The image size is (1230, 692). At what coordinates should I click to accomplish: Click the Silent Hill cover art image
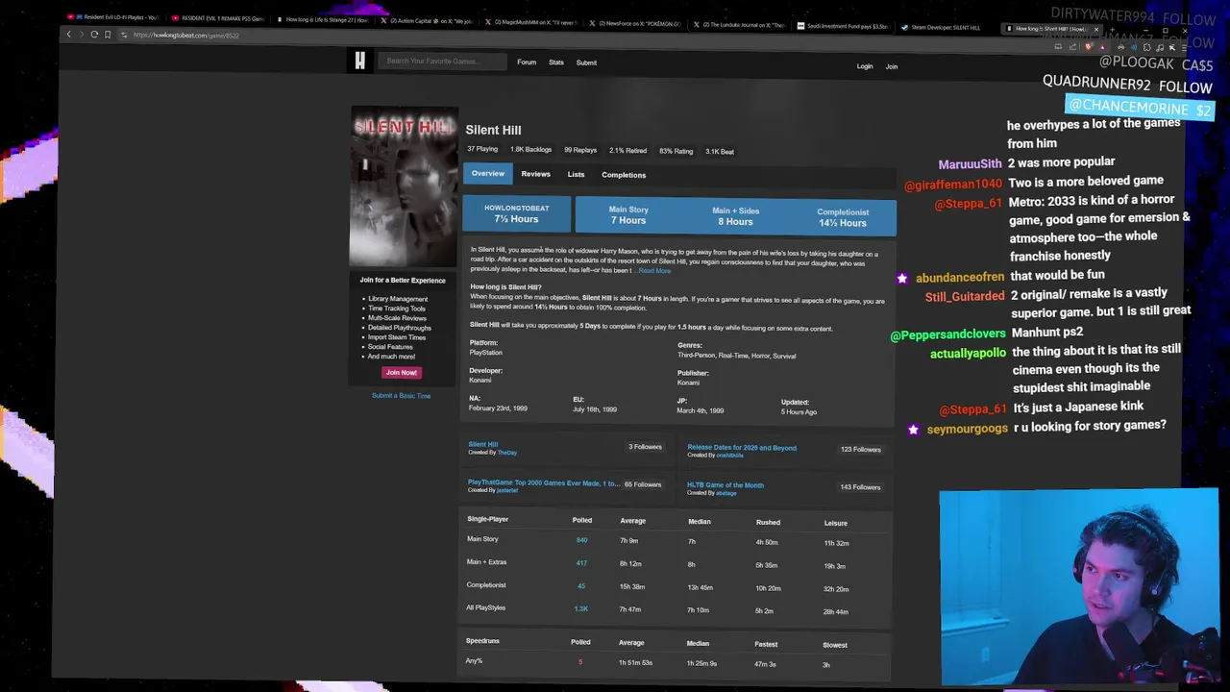[404, 186]
